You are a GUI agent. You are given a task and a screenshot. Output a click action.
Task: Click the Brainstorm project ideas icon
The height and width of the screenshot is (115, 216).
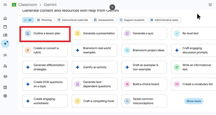127,50
